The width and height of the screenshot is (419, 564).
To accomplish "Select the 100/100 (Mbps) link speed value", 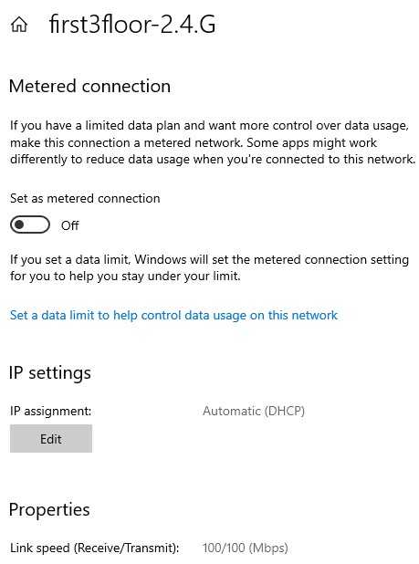I will click(x=246, y=548).
